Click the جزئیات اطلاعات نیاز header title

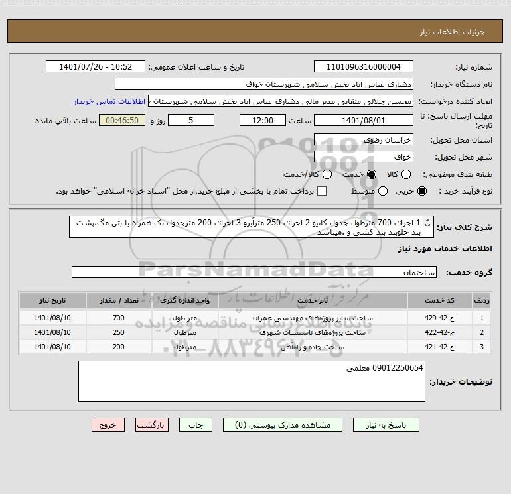452,32
